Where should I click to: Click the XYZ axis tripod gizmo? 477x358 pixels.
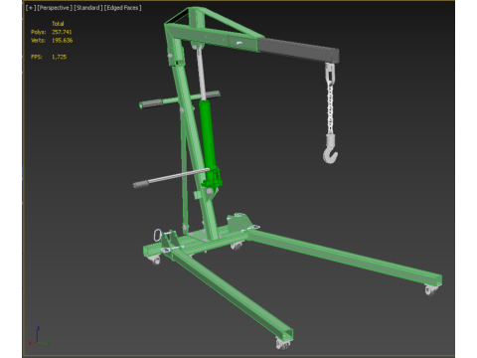click(x=39, y=336)
